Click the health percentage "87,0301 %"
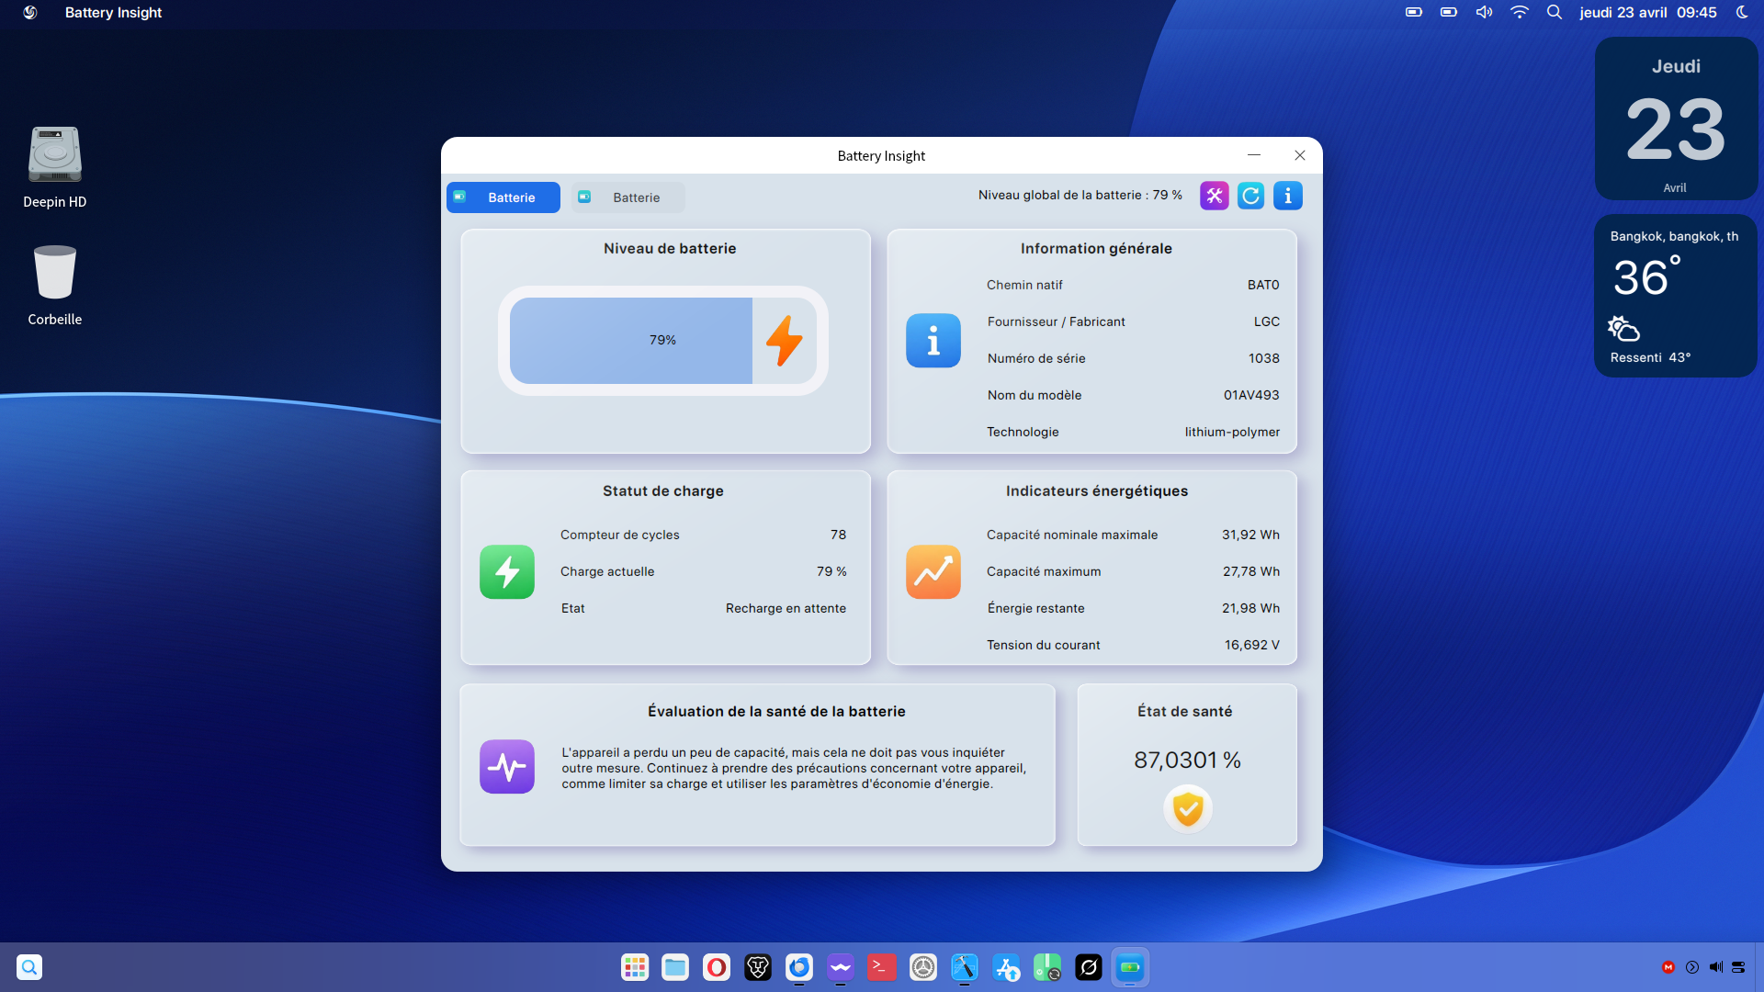This screenshot has height=992, width=1764. pos(1187,761)
